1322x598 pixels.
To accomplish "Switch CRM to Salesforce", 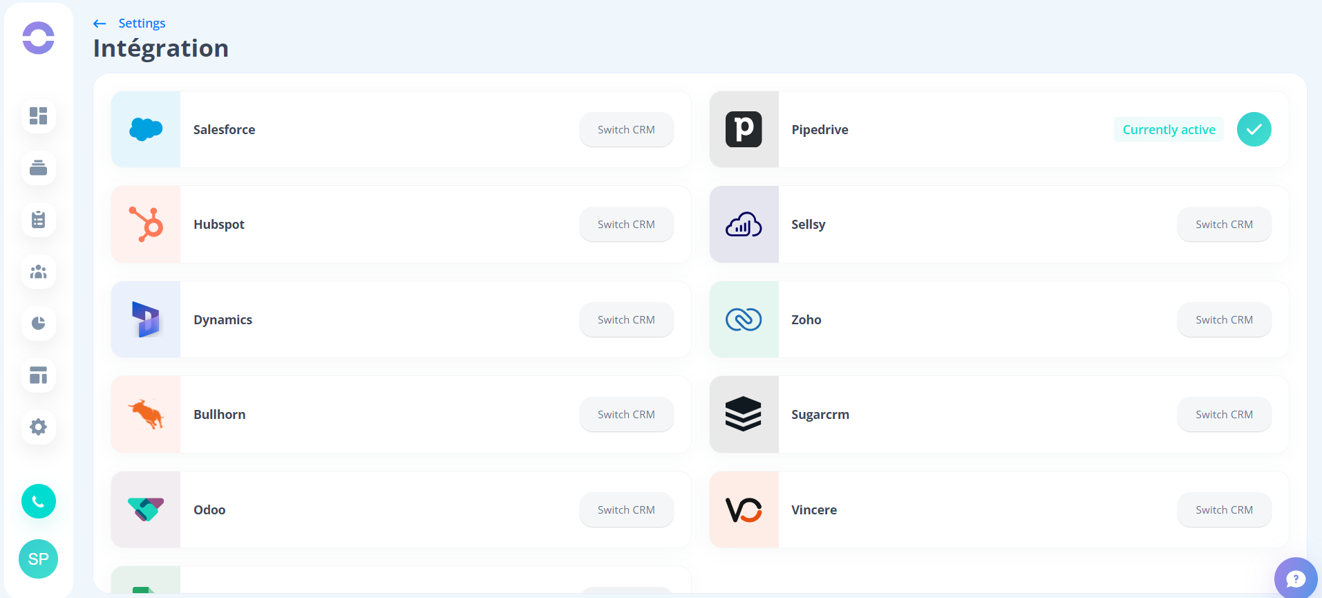I will click(626, 129).
